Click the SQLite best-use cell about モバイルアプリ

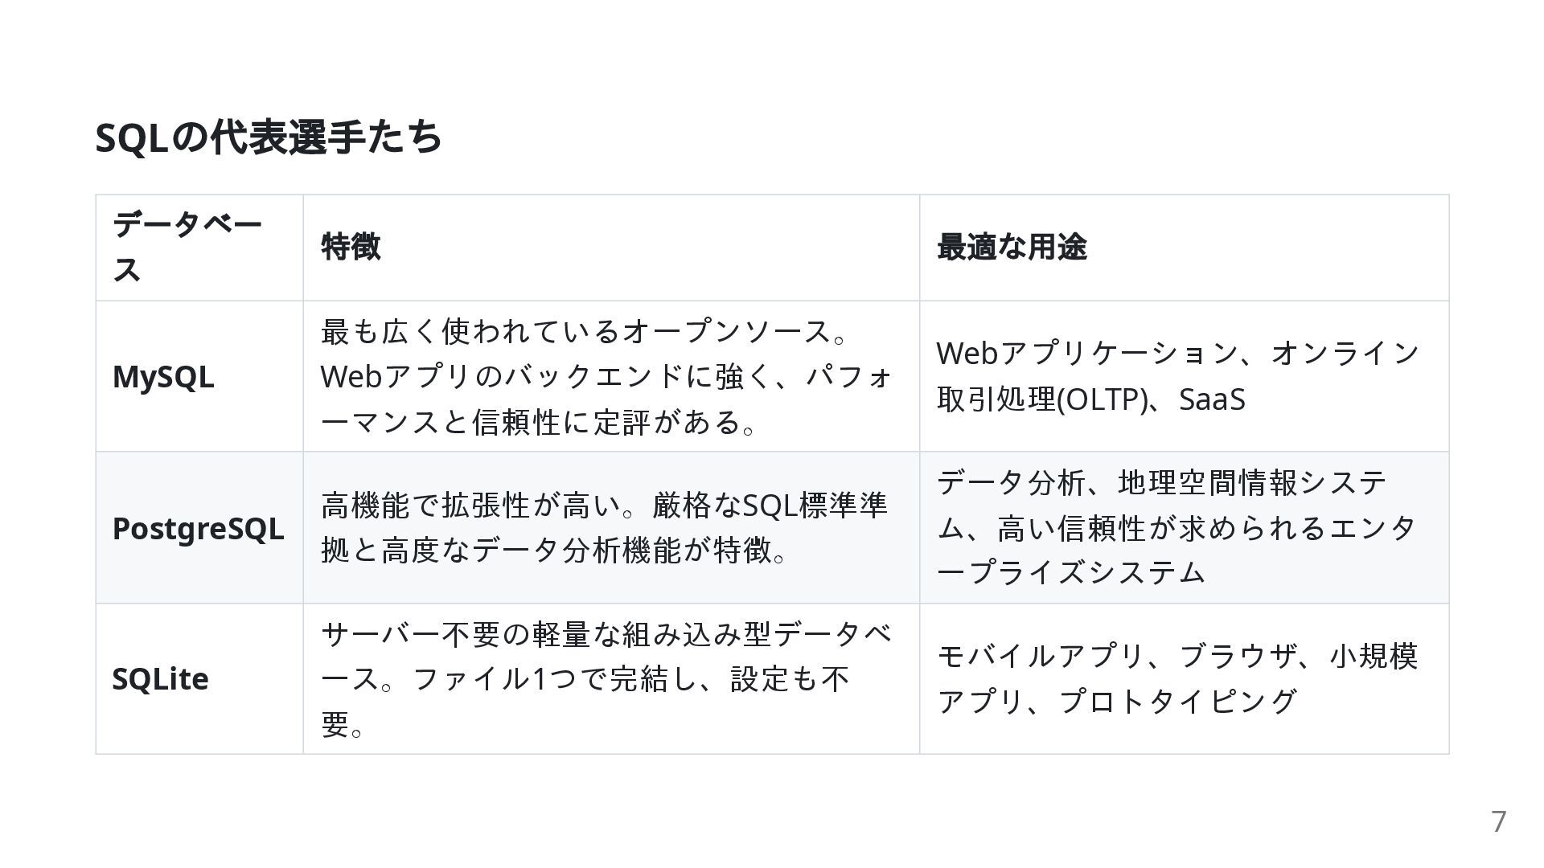pos(1185,679)
